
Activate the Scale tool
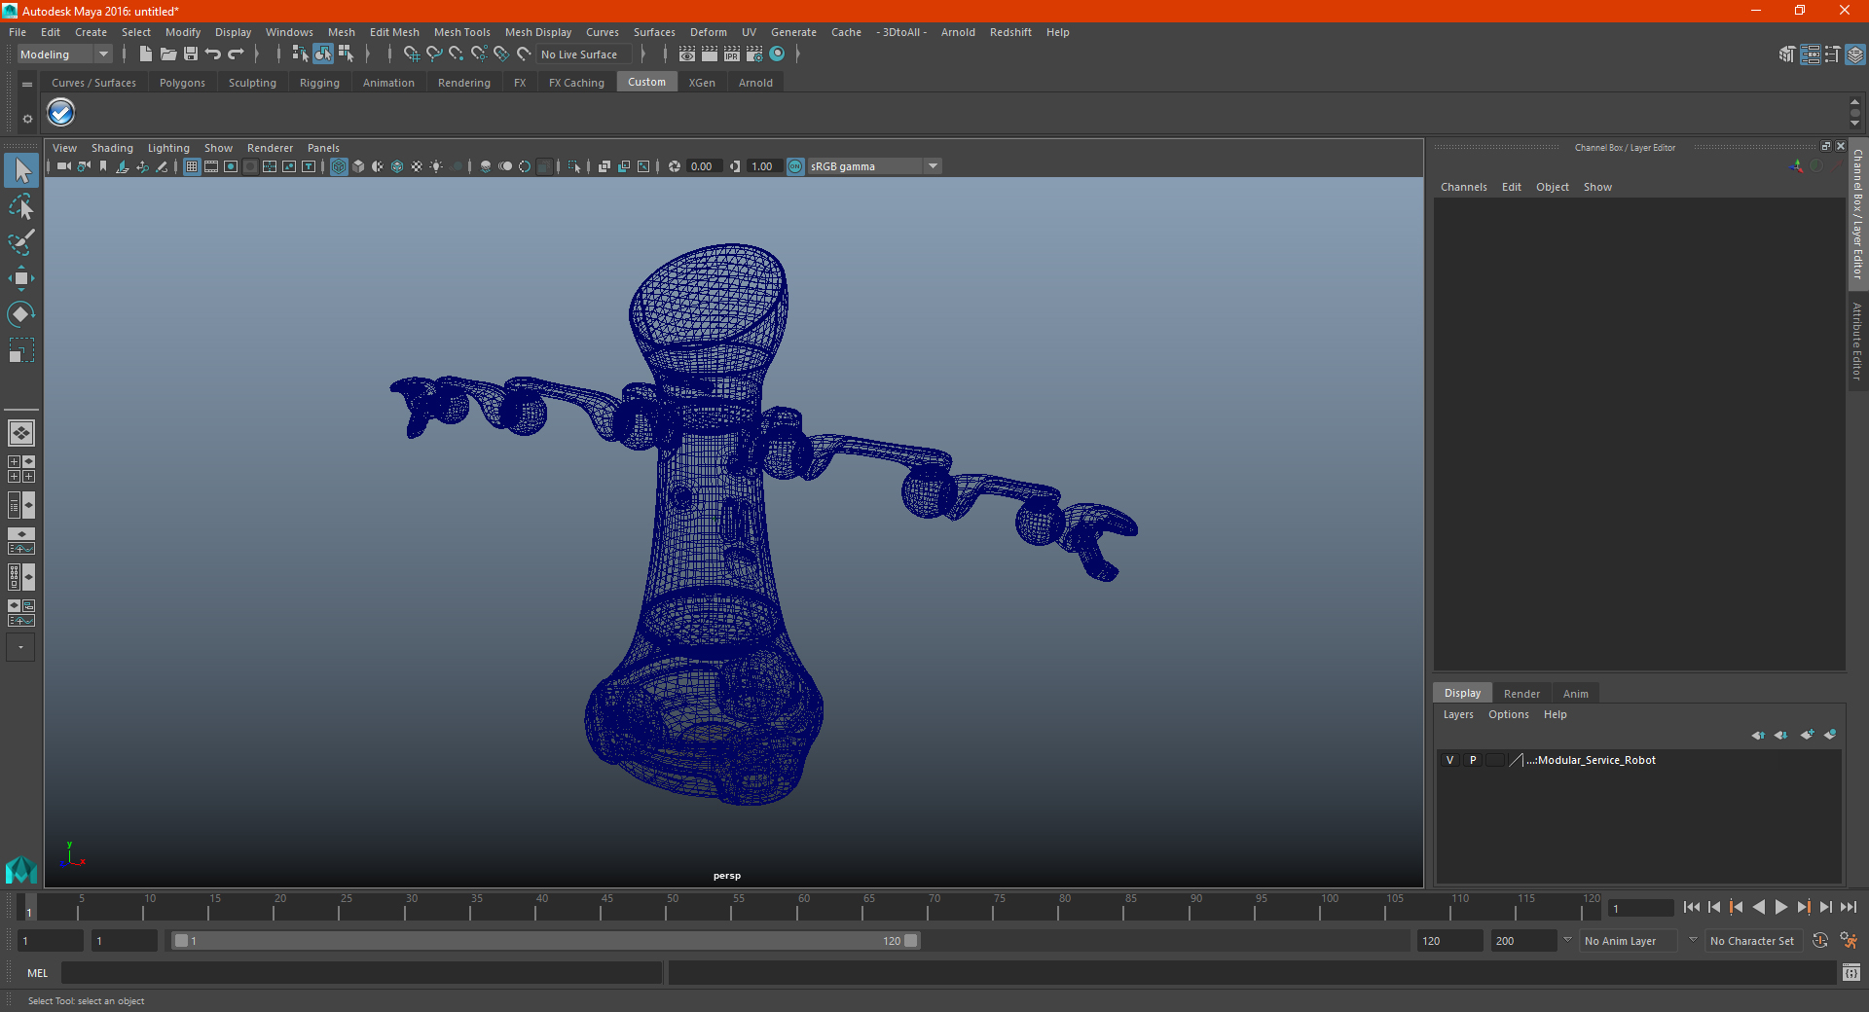click(x=21, y=349)
